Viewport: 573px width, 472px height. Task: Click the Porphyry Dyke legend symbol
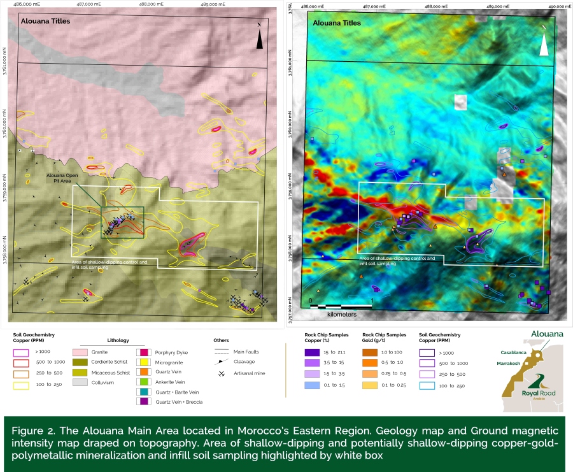[x=143, y=351]
